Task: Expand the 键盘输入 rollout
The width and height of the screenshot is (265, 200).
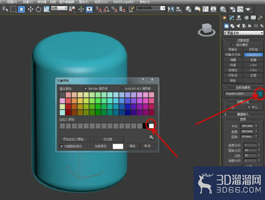Action: pyautogui.click(x=243, y=114)
